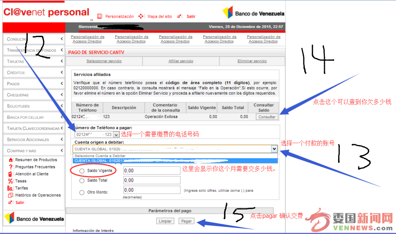Click the 'Parámetros del pago' section bar
The width and height of the screenshot is (396, 234).
pyautogui.click(x=170, y=211)
